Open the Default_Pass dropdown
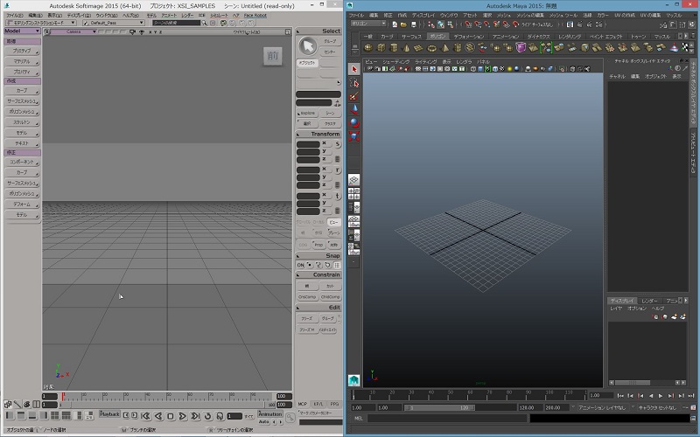700x437 pixels. tap(114, 23)
